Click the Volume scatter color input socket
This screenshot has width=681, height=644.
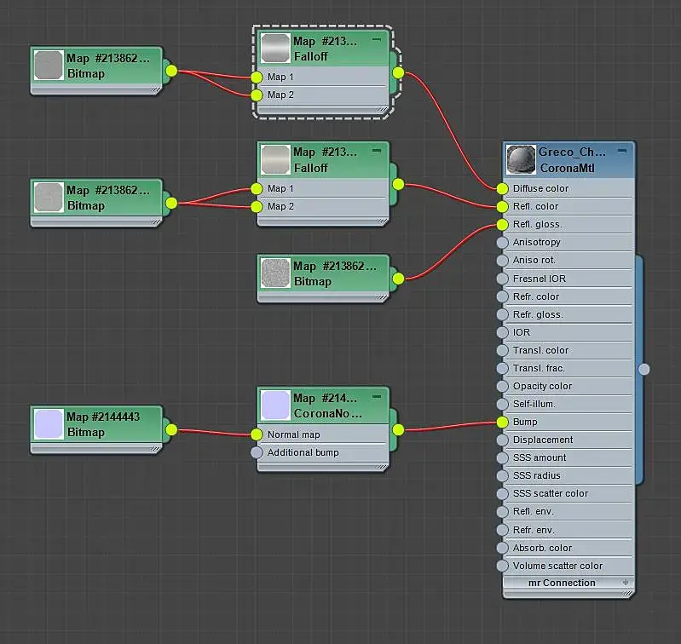[x=503, y=566]
